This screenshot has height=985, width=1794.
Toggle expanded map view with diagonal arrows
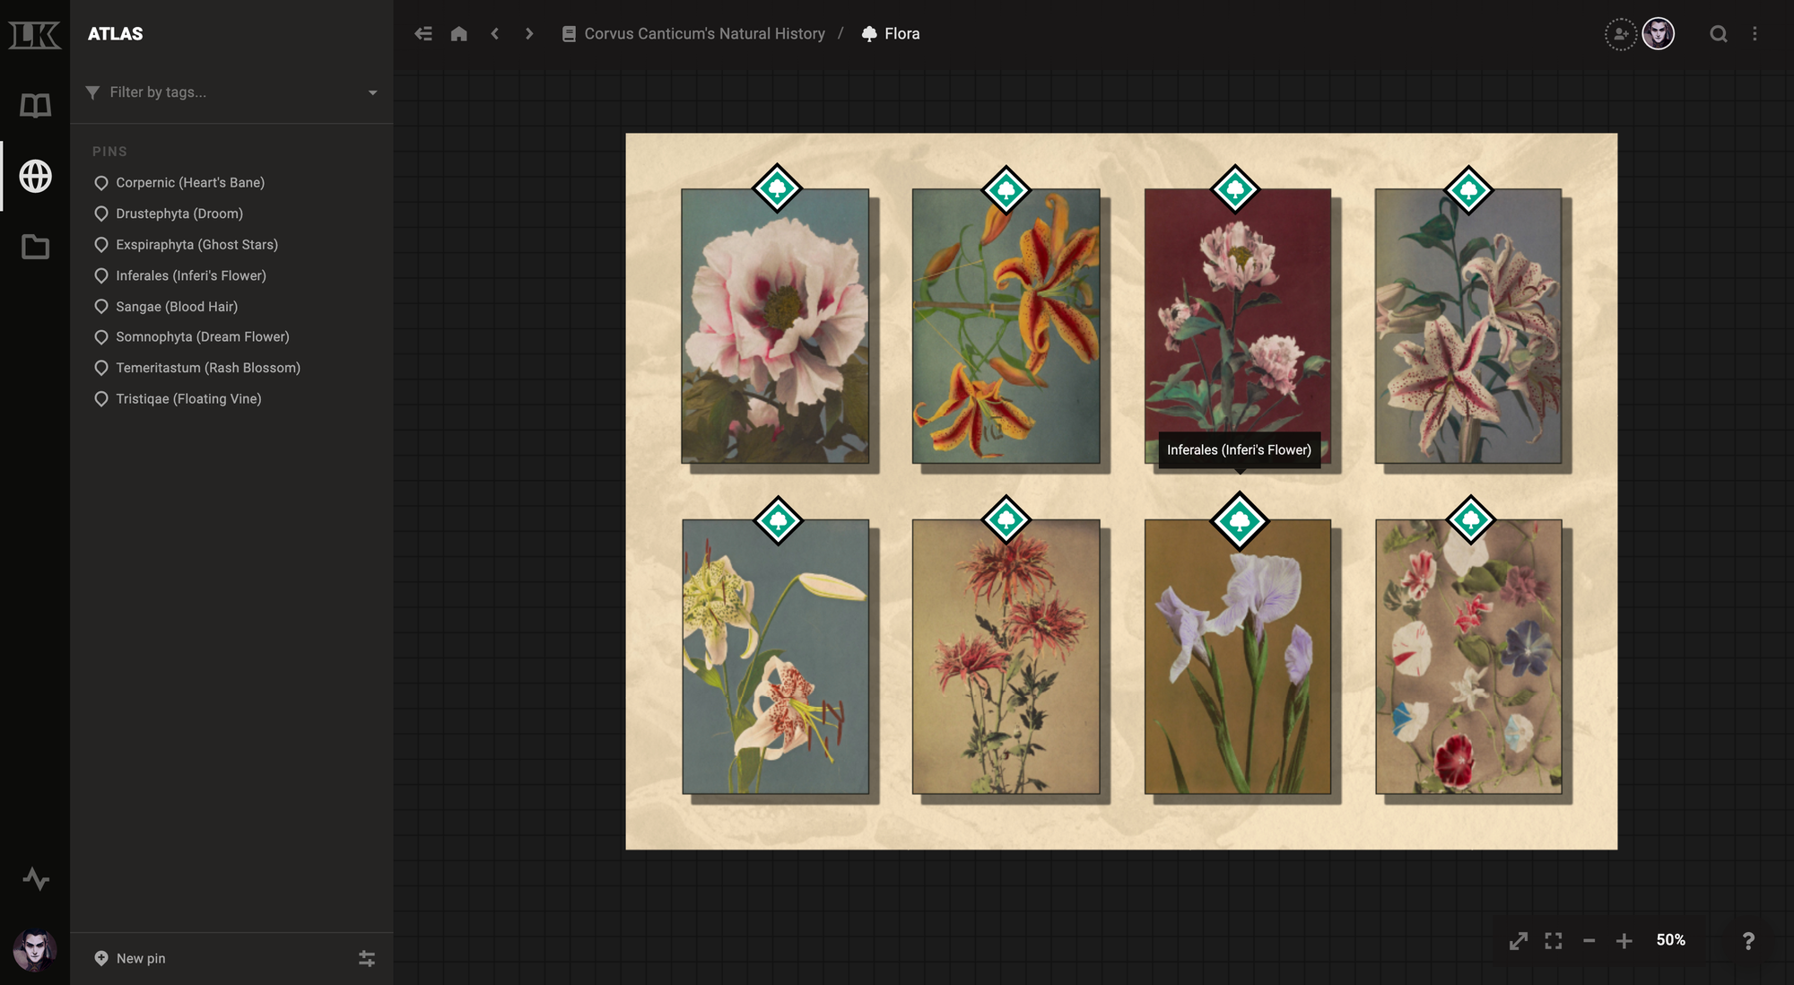1518,941
